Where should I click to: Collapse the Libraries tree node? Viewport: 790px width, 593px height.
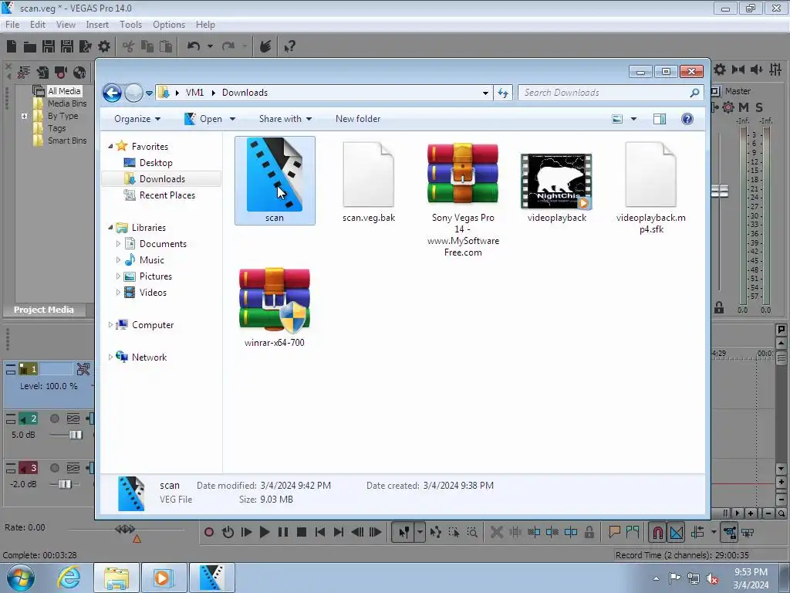click(x=110, y=228)
